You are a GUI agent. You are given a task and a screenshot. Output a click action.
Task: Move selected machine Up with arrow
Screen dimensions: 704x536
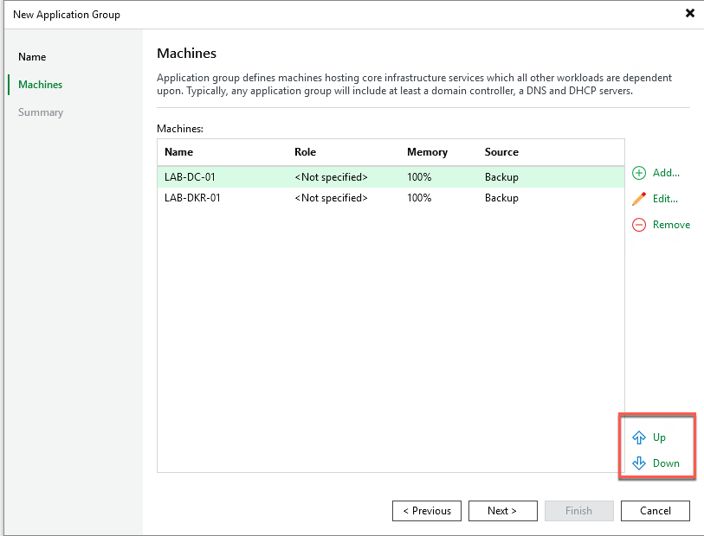pos(640,437)
